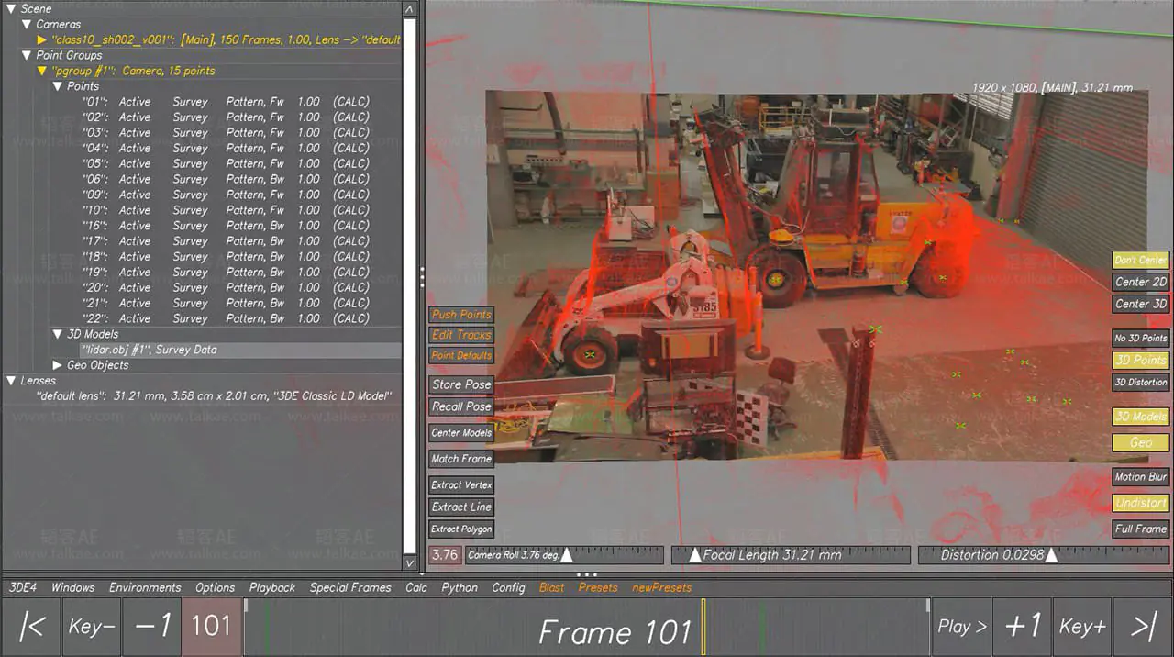The height and width of the screenshot is (657, 1174).
Task: Click the Extract Vertex button
Action: click(x=461, y=484)
